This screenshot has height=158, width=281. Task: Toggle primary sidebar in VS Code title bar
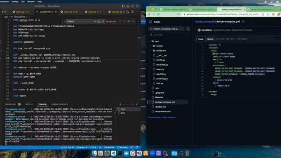pos(123,6)
